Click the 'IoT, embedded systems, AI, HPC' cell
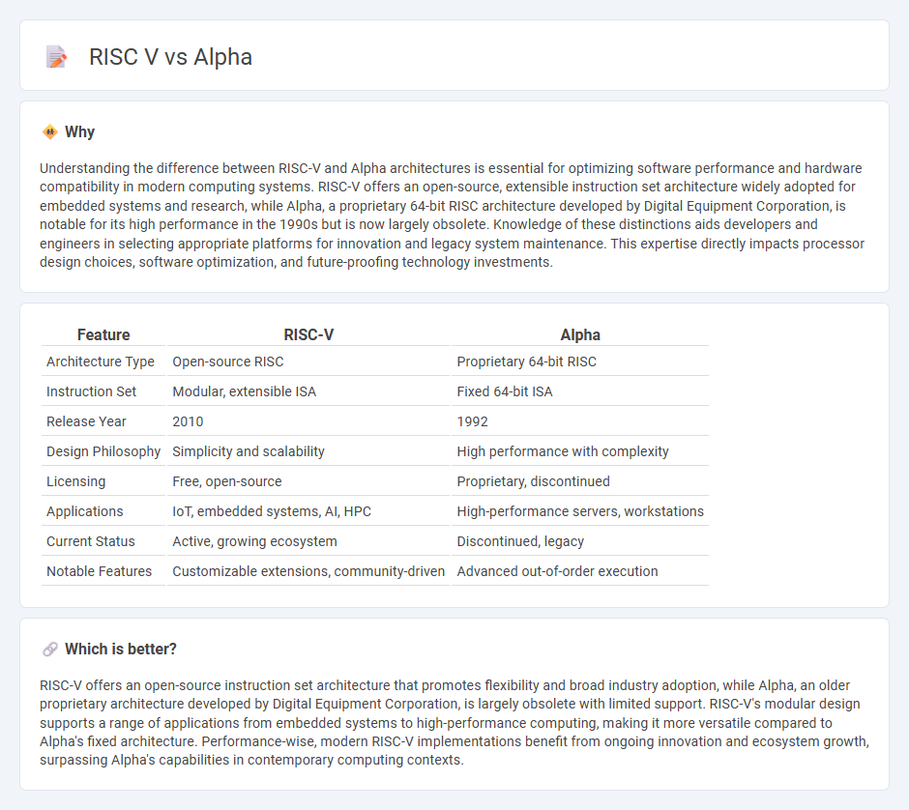 coord(308,511)
